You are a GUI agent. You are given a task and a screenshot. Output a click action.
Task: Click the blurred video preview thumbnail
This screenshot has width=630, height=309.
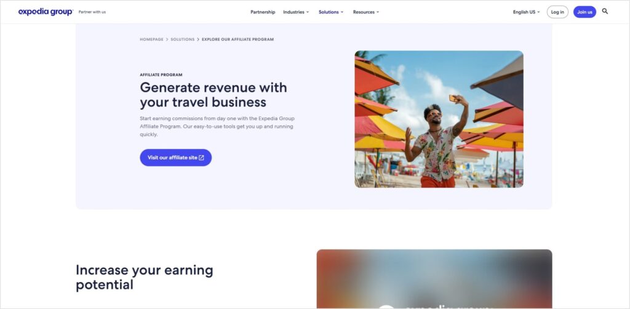434,279
